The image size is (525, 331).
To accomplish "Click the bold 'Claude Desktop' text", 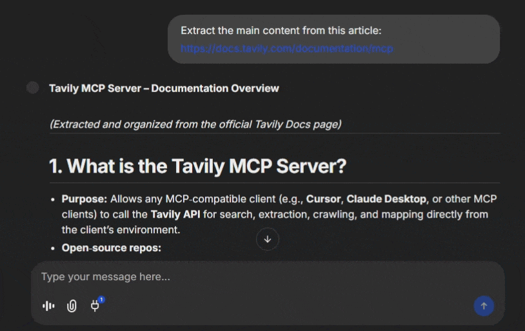I will [388, 199].
